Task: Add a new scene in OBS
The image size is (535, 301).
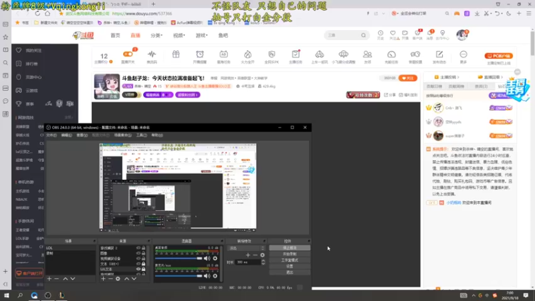Action: click(x=49, y=279)
